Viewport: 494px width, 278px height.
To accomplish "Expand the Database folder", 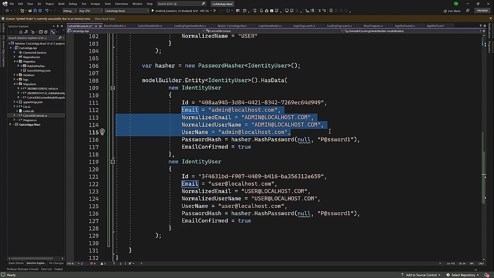I will pos(15,75).
